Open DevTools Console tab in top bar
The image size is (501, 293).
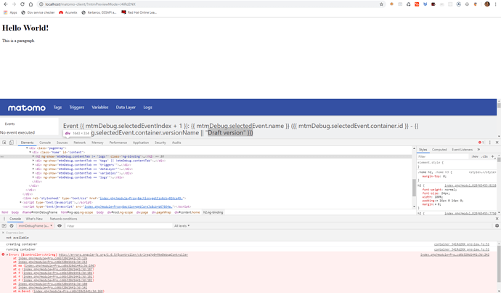(x=45, y=143)
